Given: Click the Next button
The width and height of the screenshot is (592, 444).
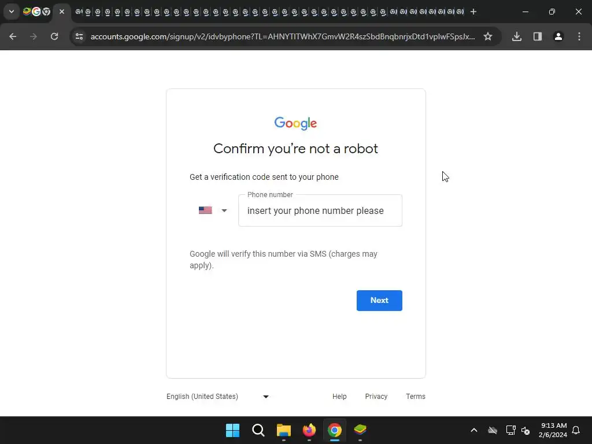Looking at the screenshot, I should (x=379, y=301).
